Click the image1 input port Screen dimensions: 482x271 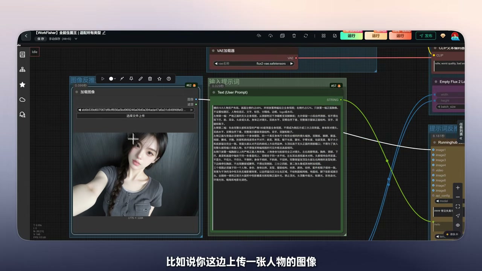(433, 150)
